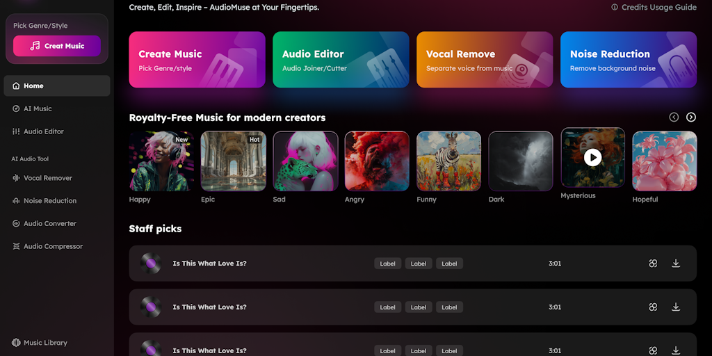The image size is (712, 356).
Task: Click the remix icon on second Staff pick
Action: 653,307
